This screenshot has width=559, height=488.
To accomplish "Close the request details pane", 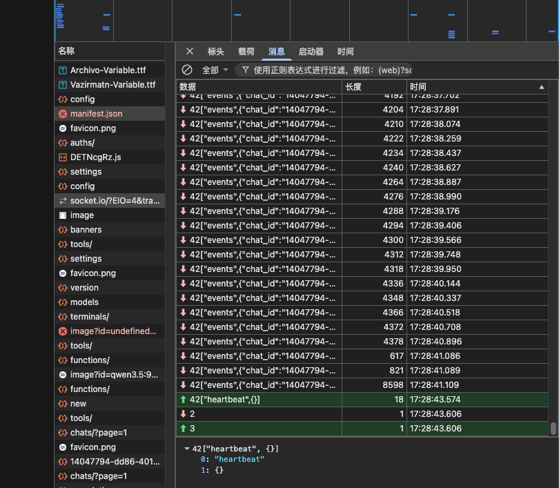I will [190, 51].
